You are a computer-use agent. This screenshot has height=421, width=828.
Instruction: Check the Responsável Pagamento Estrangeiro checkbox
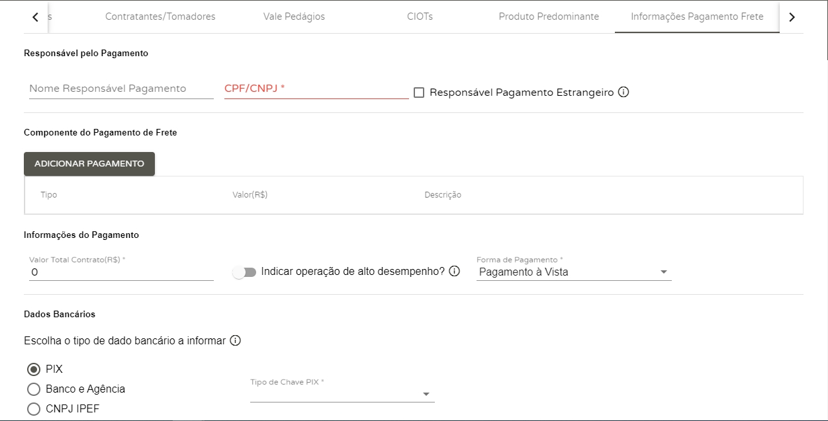click(419, 93)
